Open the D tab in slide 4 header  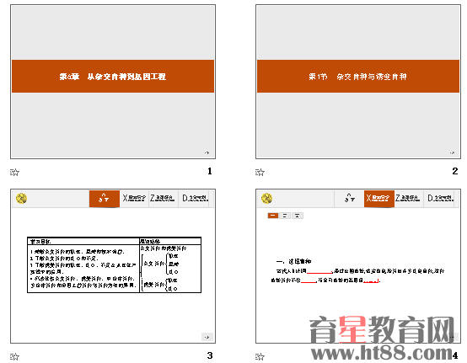(x=440, y=198)
